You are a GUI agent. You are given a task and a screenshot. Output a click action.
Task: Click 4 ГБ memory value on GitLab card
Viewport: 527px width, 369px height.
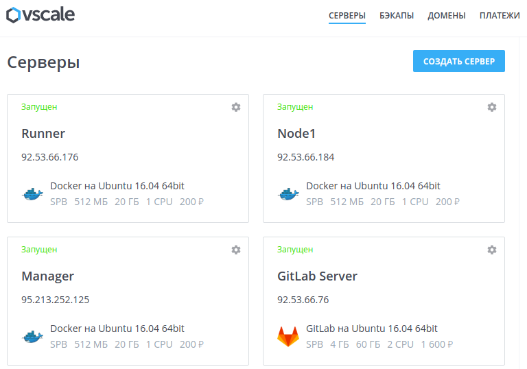339,344
